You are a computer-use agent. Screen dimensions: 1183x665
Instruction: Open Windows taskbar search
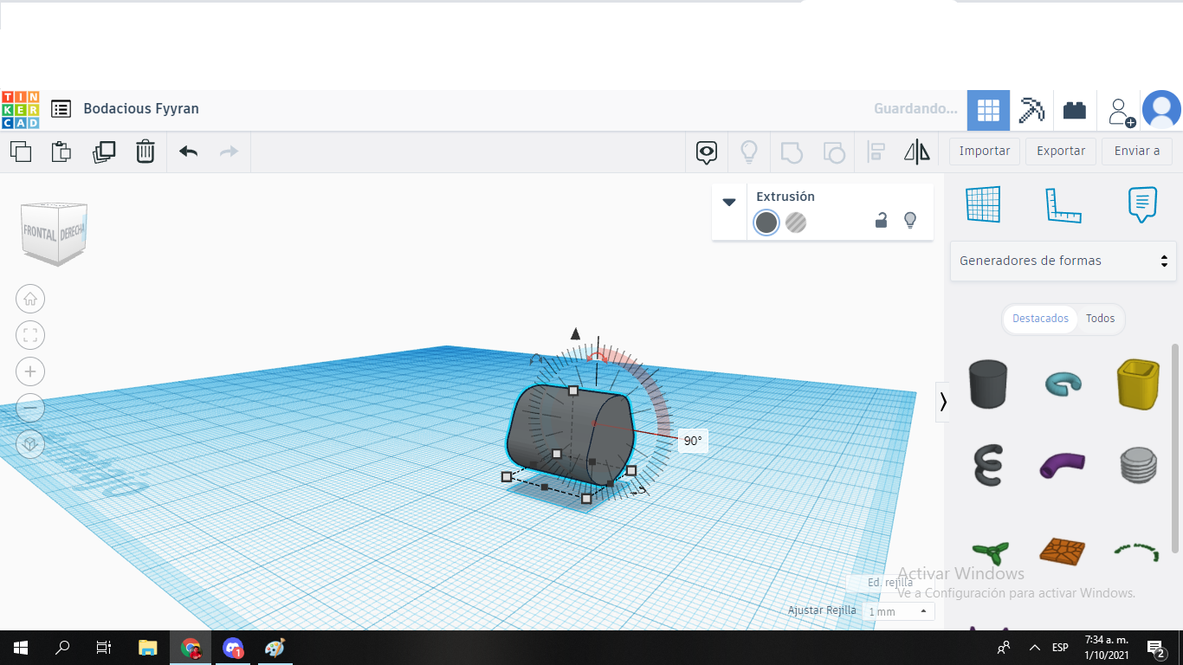pos(62,648)
